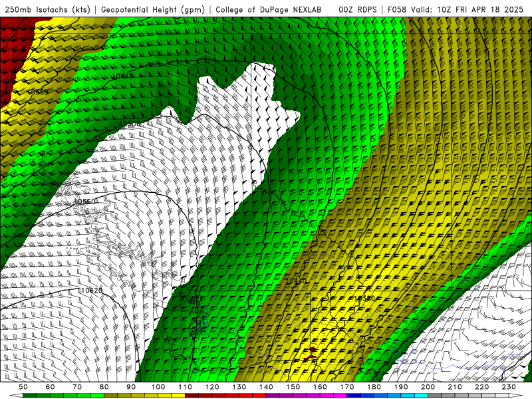532x399 pixels.
Task: Click the 120 value on the color scale
Action: 212,387
